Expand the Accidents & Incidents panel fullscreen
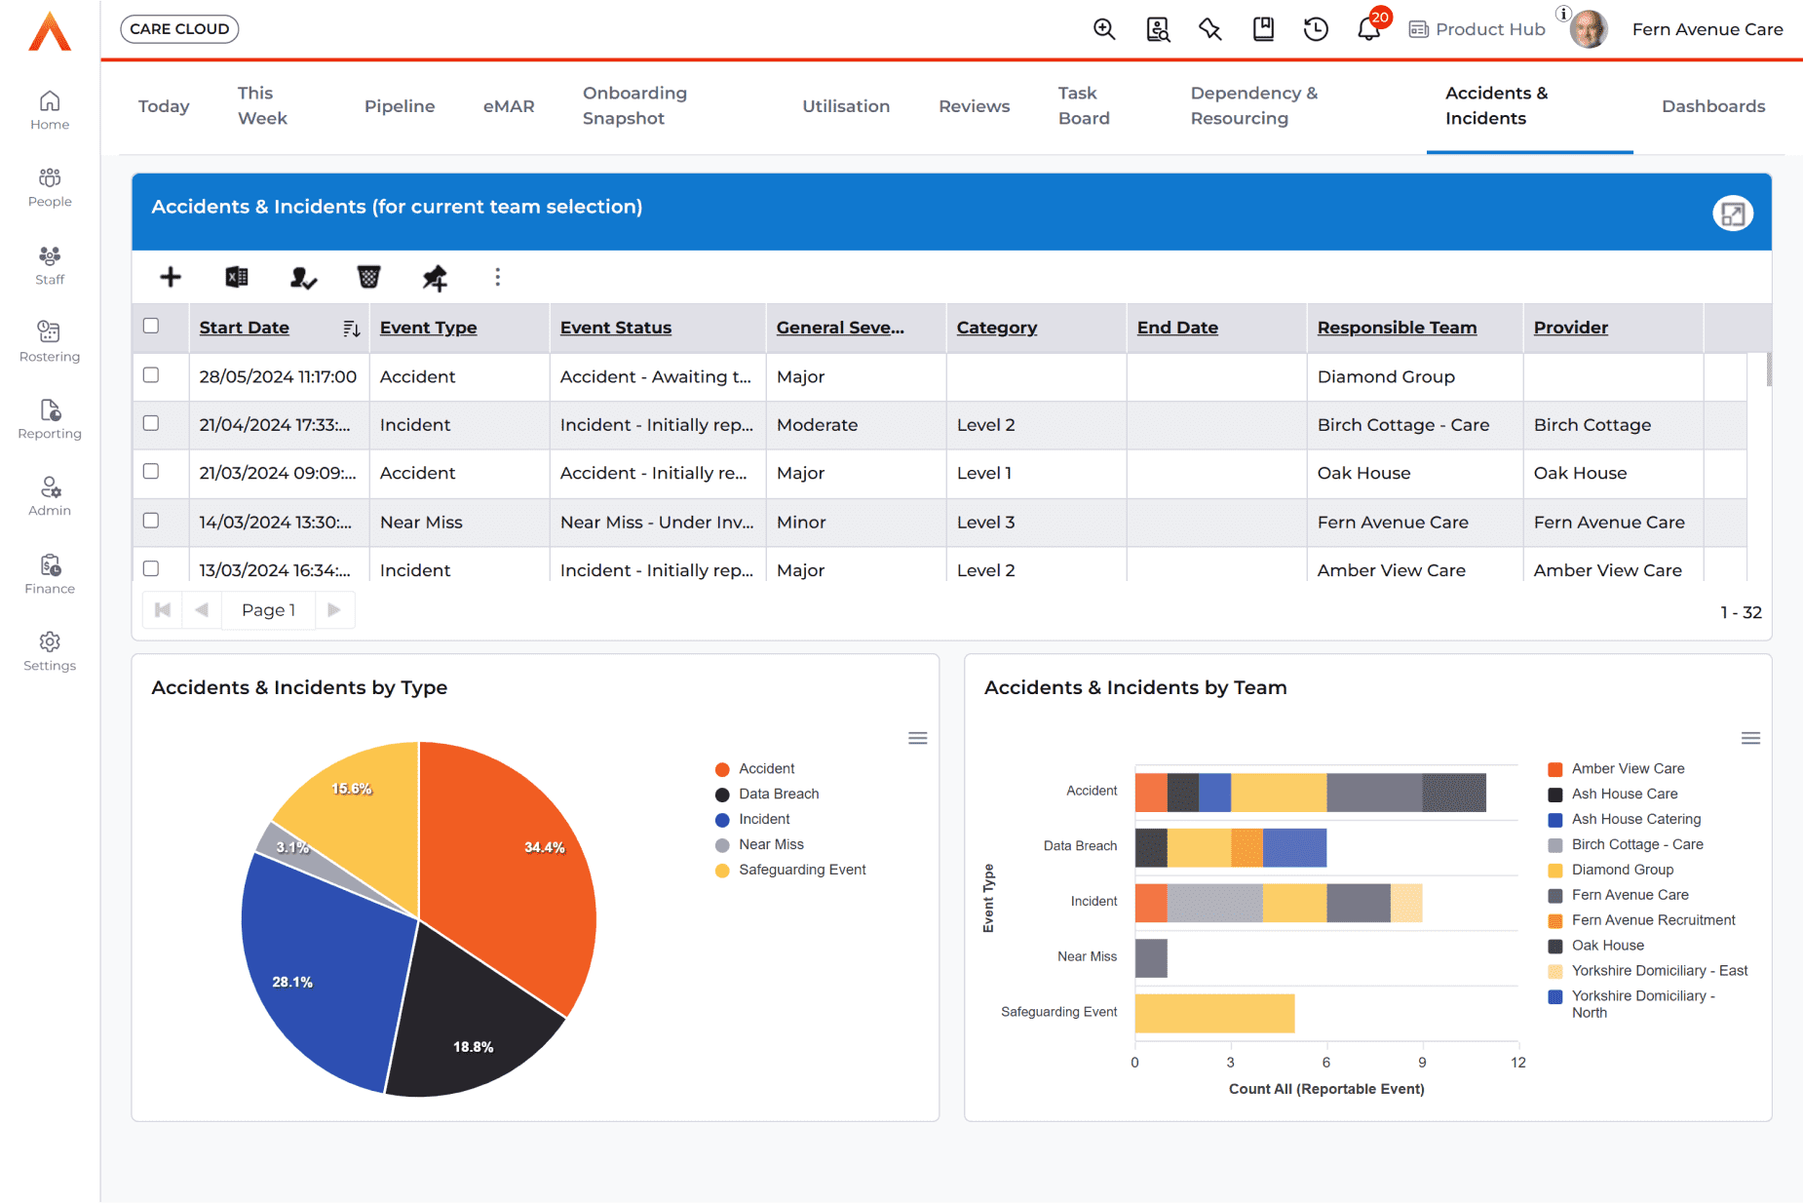Image resolution: width=1803 pixels, height=1203 pixels. [1732, 213]
